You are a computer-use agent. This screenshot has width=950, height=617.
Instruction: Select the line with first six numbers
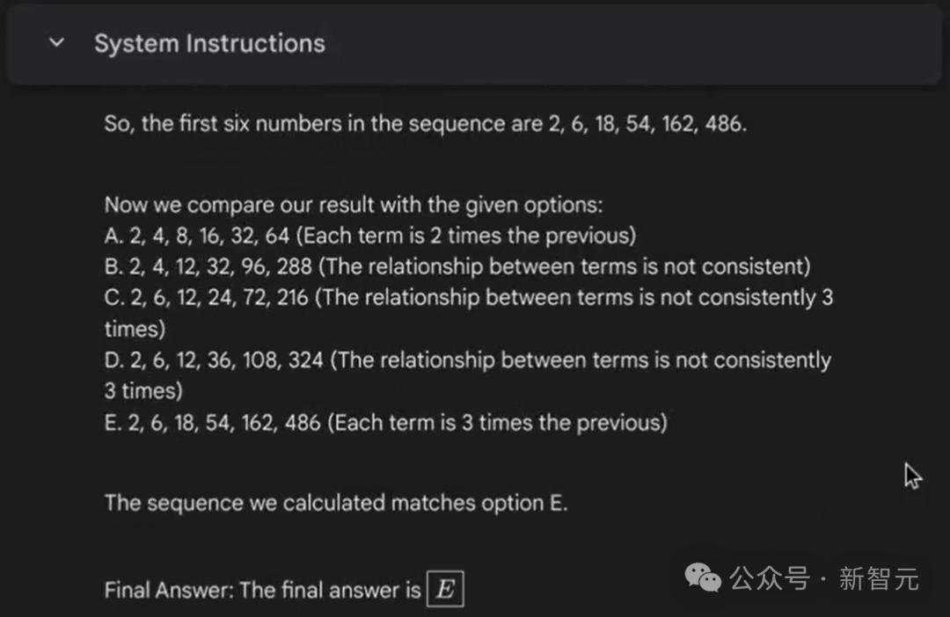coord(426,124)
